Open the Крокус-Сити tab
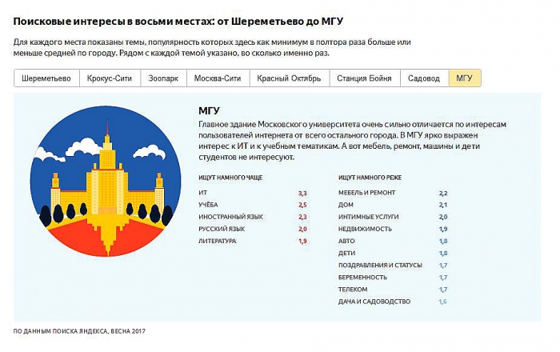This screenshot has width=560, height=352. coord(110,78)
